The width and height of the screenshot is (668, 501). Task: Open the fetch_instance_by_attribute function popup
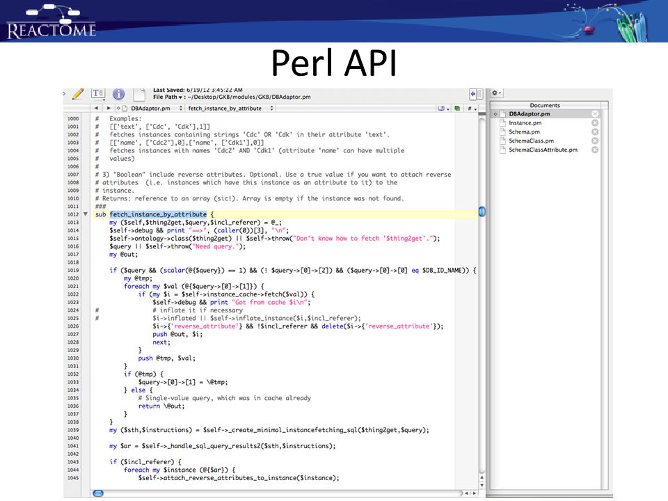pos(230,109)
